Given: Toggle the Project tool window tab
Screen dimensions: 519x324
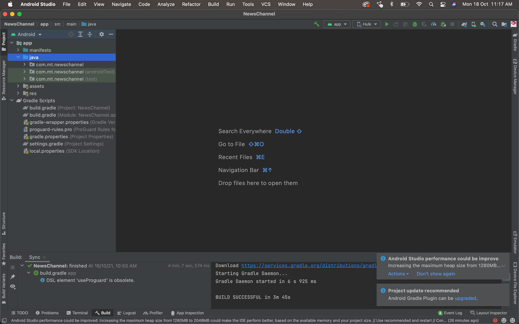Looking at the screenshot, I should coord(4,41).
